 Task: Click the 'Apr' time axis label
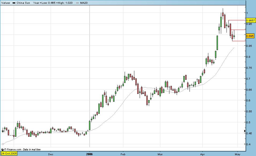pos(202,154)
